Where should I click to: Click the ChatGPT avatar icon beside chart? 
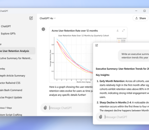pyautogui.click(x=43, y=29)
